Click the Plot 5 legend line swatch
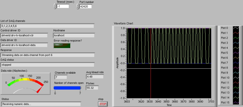Image resolution: width=243 pixels, height=107 pixels. click(236, 53)
